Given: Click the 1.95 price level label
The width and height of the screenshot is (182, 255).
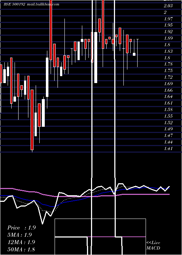Looking at the screenshot, I should click(x=168, y=25).
